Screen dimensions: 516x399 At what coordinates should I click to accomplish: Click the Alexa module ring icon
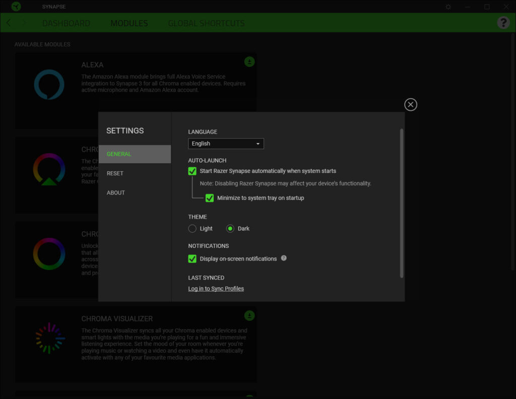(x=49, y=85)
